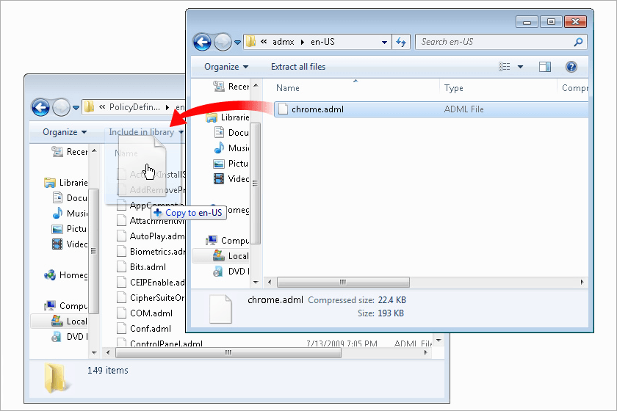Select Homegroup in back window sidebar

tap(66, 275)
